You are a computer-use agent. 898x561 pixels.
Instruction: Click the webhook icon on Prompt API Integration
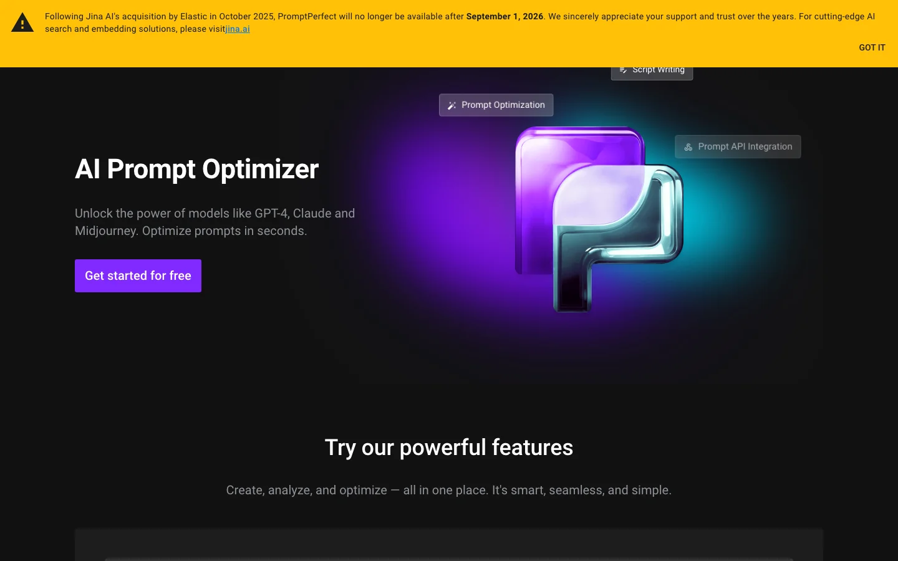coord(688,147)
